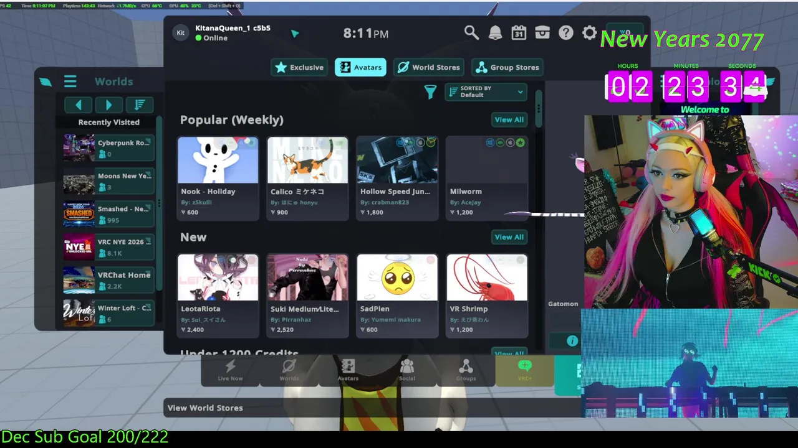This screenshot has width=798, height=448.
Task: Open the search magnifier icon
Action: click(x=471, y=33)
